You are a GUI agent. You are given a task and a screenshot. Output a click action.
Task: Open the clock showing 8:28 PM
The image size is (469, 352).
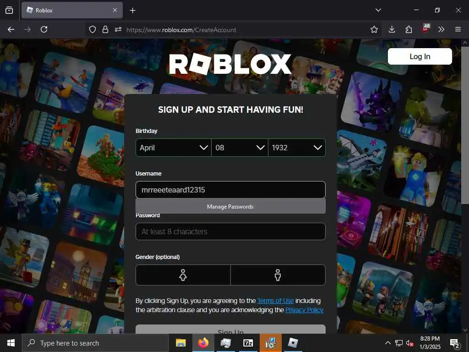tap(430, 343)
